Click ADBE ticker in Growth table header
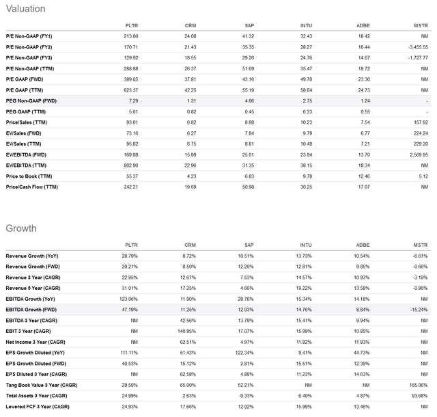 pos(363,245)
